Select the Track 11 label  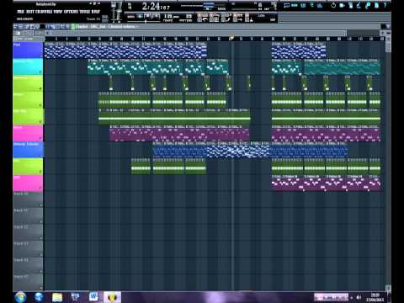(28, 216)
